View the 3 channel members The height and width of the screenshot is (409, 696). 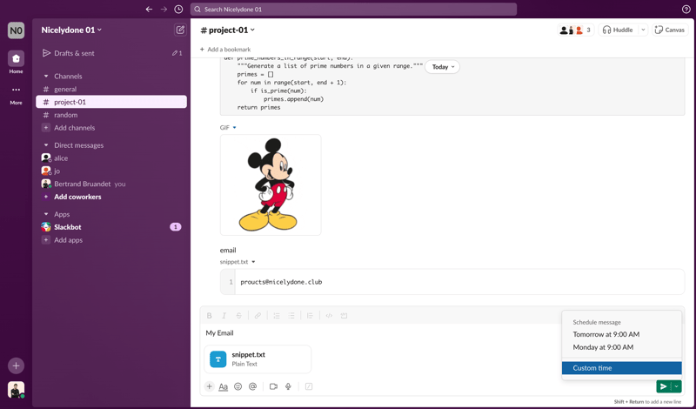point(575,30)
